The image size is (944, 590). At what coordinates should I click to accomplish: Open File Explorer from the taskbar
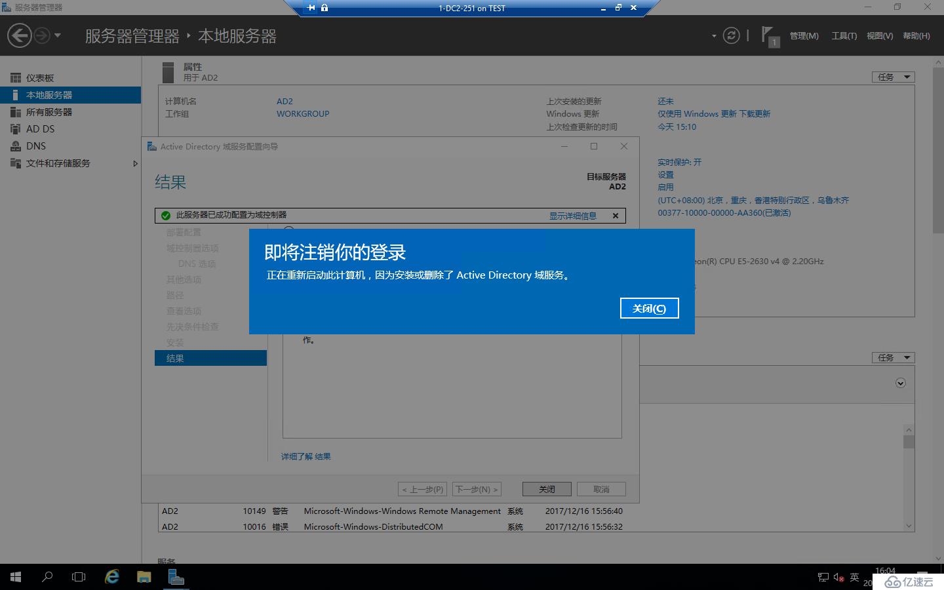[x=144, y=577]
